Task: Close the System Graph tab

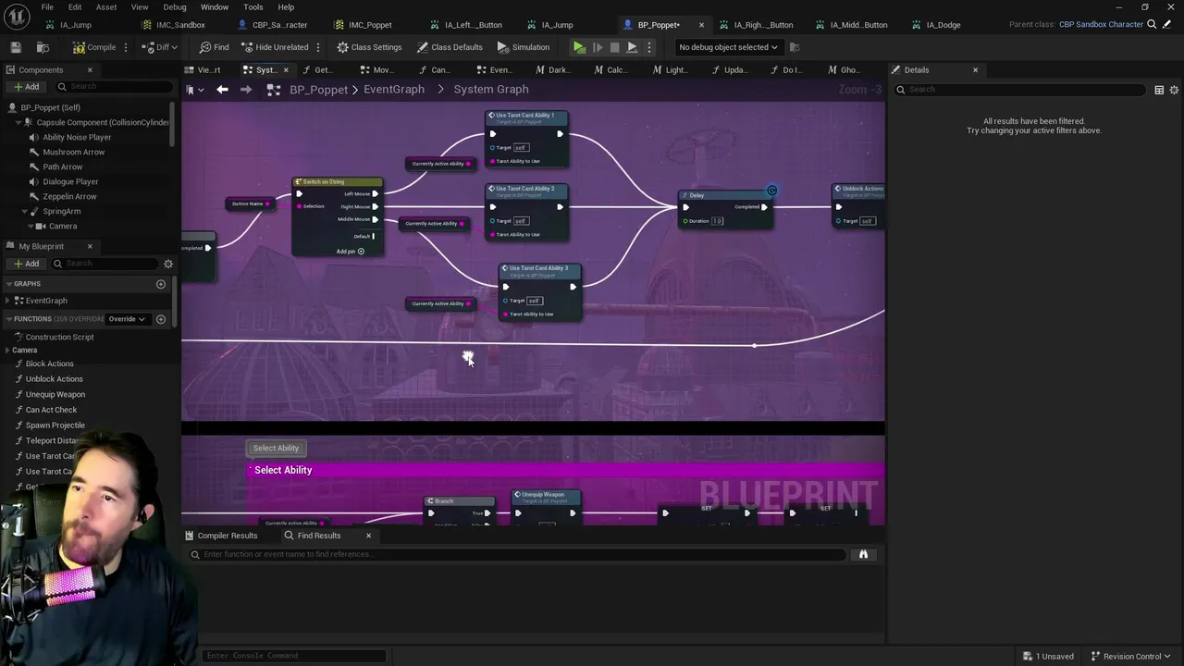Action: point(286,70)
